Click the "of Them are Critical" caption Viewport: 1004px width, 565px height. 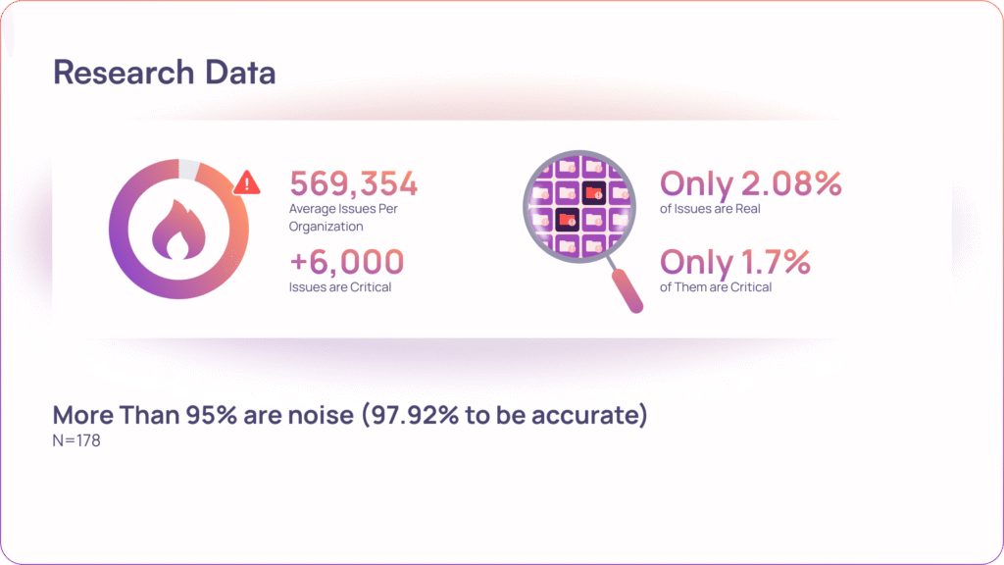716,287
